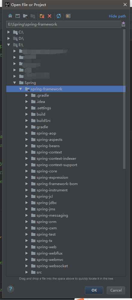Select the spring-orm folder
The width and height of the screenshot is (132, 300).
[x=46, y=221]
